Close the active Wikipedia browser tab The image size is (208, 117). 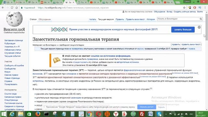click(x=73, y=2)
